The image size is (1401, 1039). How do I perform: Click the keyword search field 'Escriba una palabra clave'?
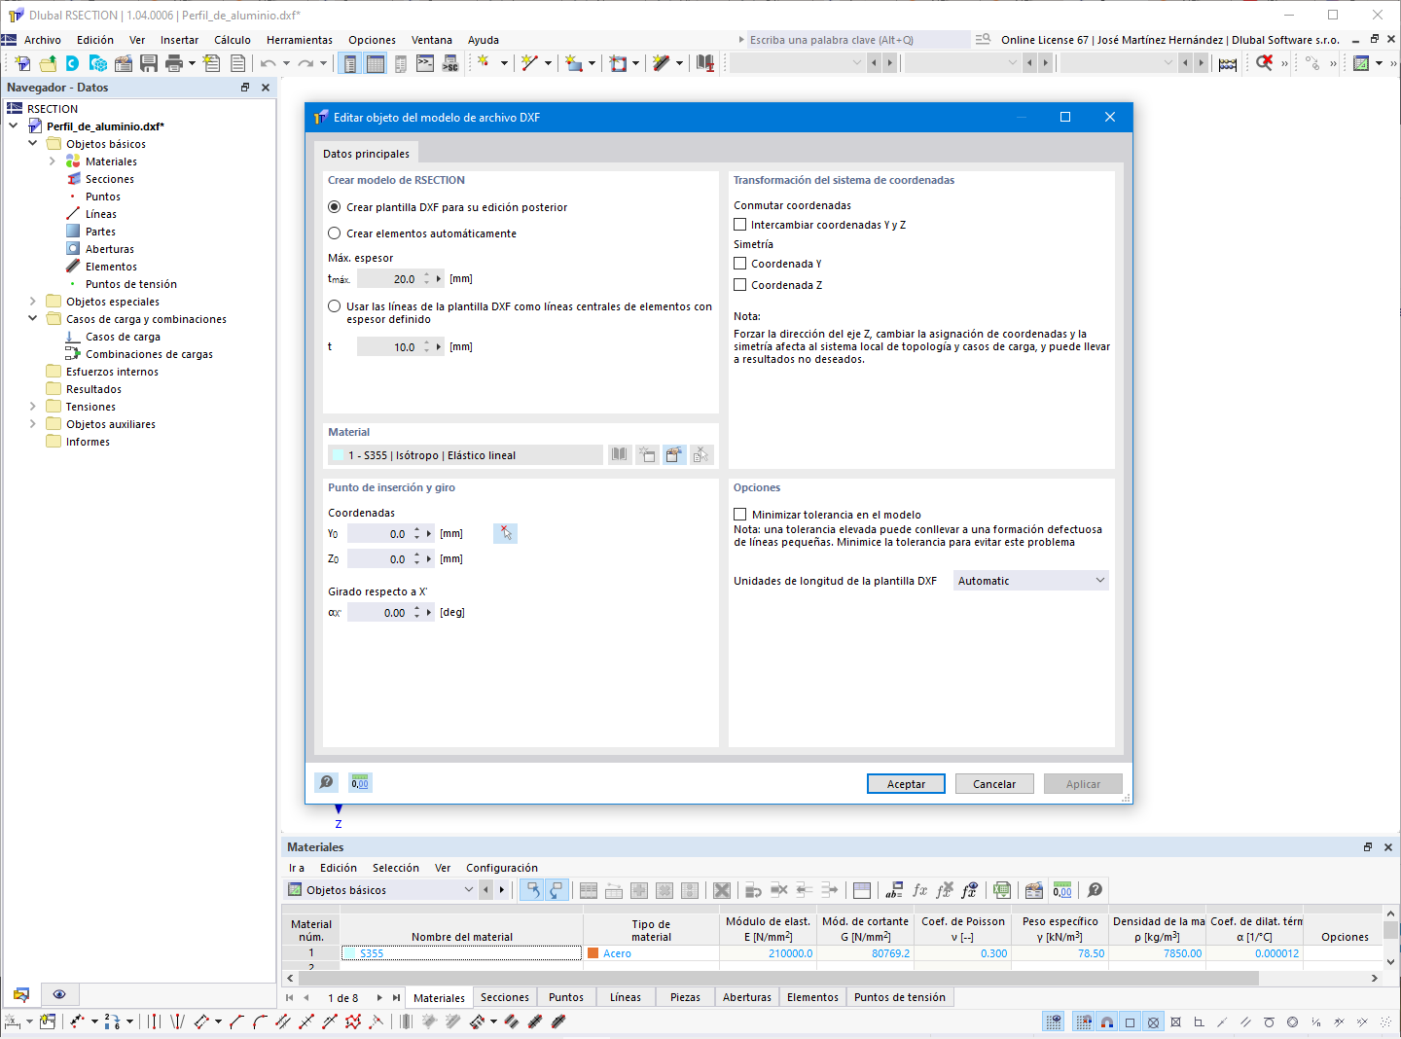(859, 40)
